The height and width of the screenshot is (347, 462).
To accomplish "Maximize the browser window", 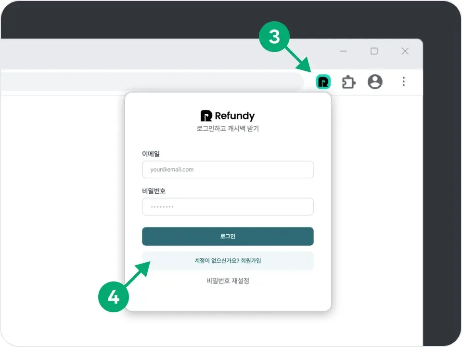I will 374,51.
